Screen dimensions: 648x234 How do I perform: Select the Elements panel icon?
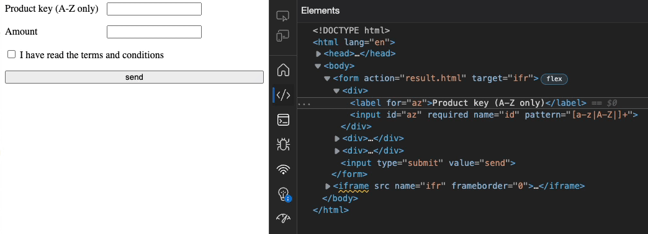coord(283,95)
